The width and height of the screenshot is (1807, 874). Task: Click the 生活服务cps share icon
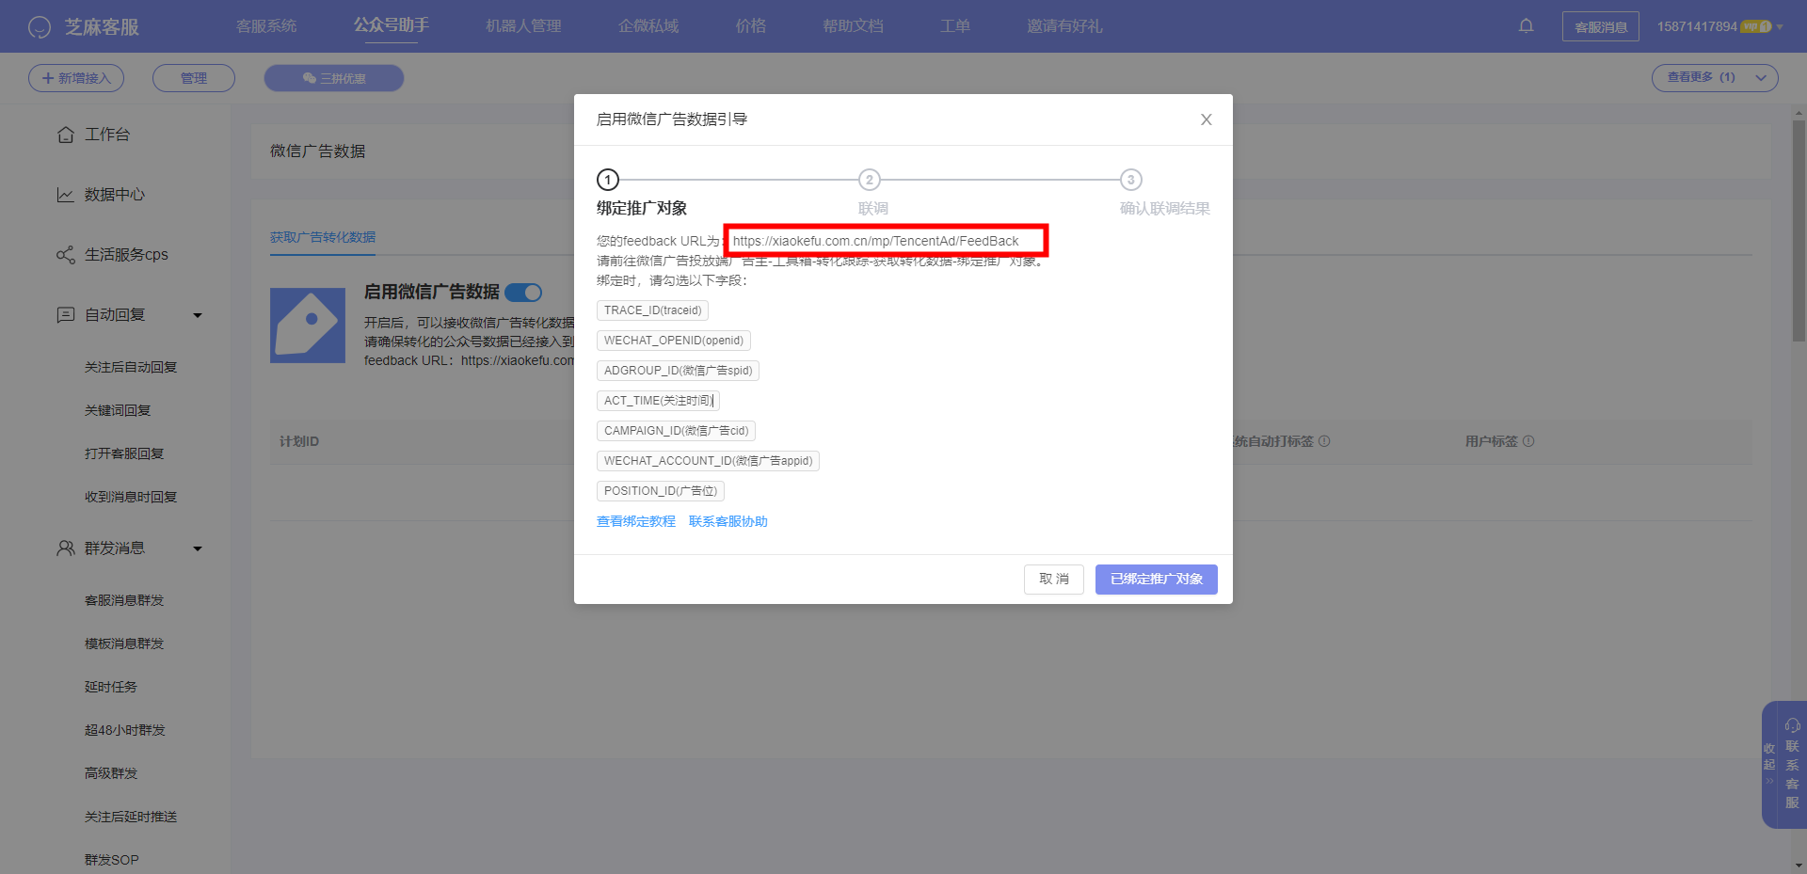[x=66, y=255]
